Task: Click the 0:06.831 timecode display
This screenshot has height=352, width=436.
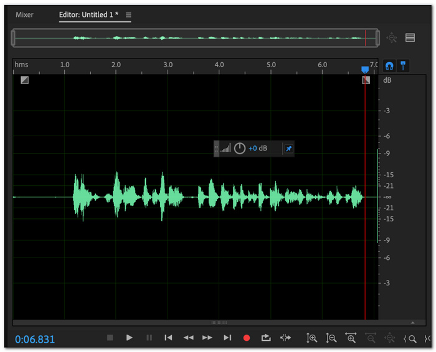Action: pos(35,339)
